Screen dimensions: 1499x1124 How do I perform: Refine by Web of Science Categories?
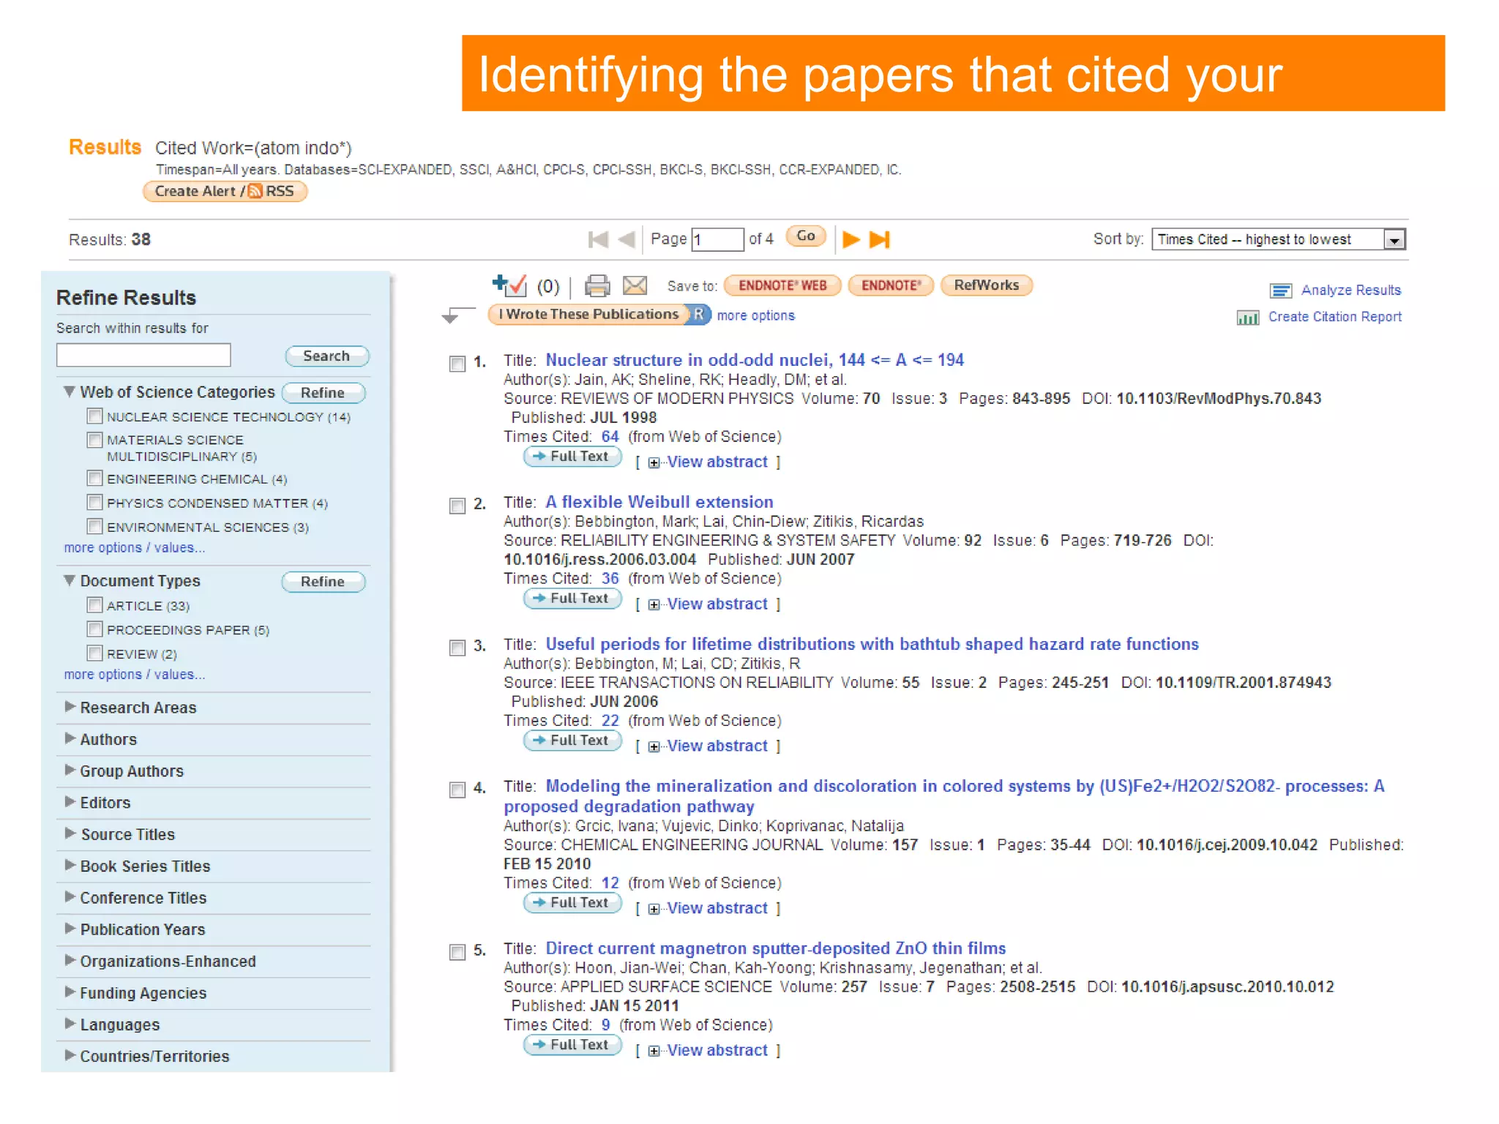coord(323,393)
